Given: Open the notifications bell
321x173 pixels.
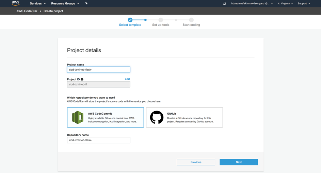Looking at the screenshot, I should pyautogui.click(x=225, y=3).
